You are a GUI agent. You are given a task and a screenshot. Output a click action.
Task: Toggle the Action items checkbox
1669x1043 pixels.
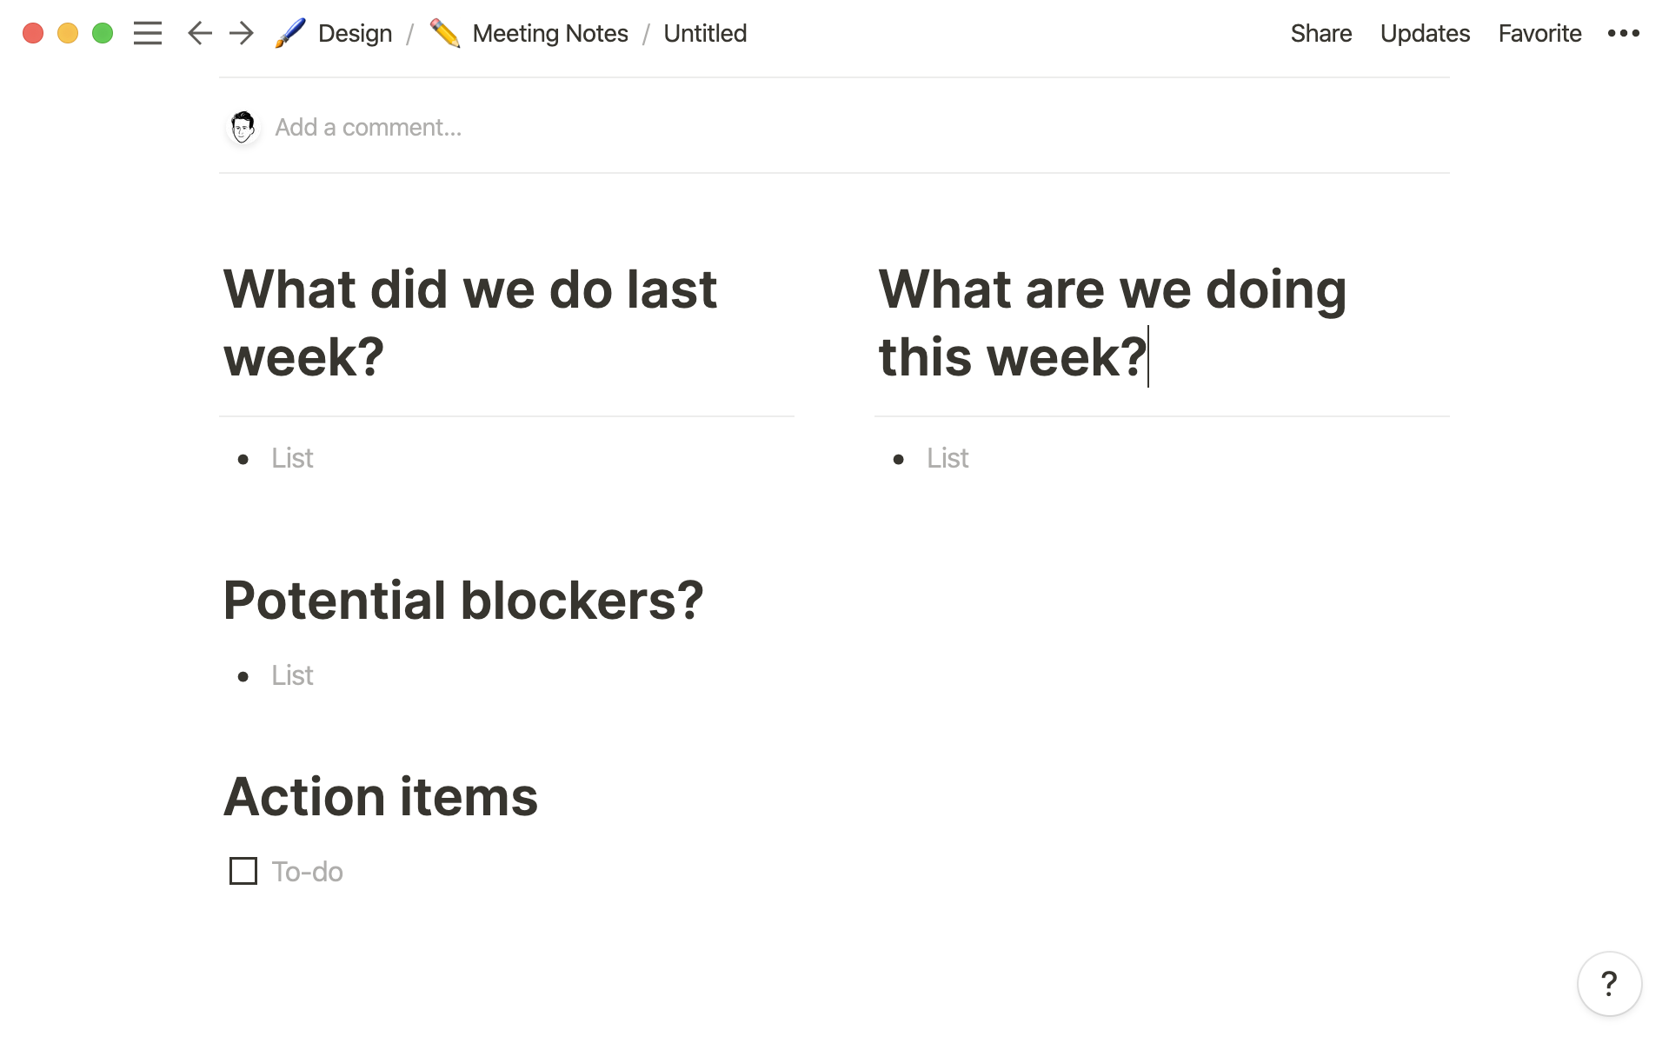(243, 871)
